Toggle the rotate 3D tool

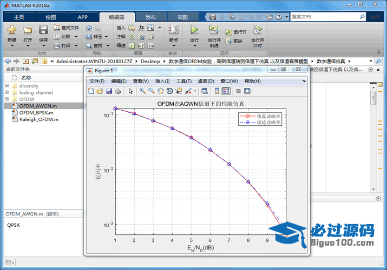(169, 91)
